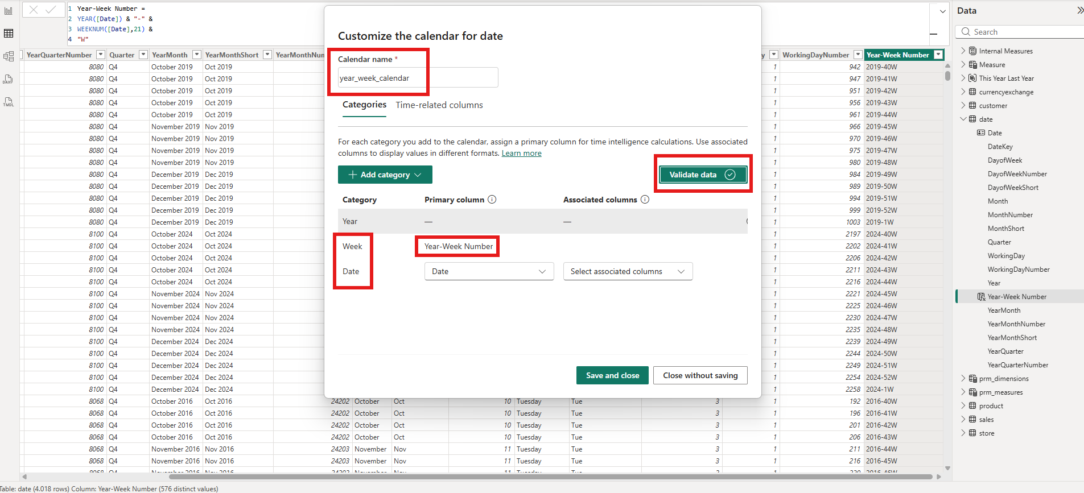
Task: Click the sales table icon
Action: coord(972,420)
